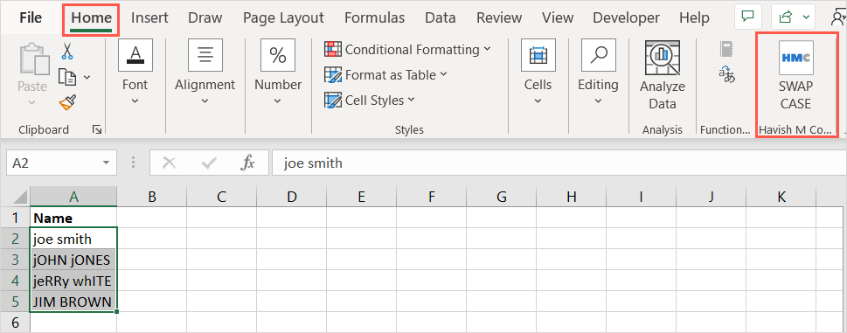
Task: Open the Font group icon
Action: (135, 55)
